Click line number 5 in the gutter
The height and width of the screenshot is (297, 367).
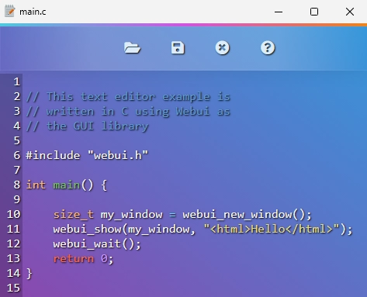(17, 140)
